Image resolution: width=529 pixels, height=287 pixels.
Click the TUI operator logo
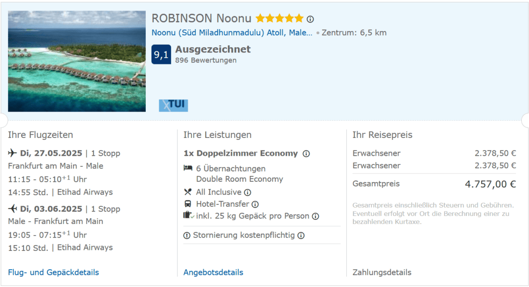pyautogui.click(x=173, y=105)
